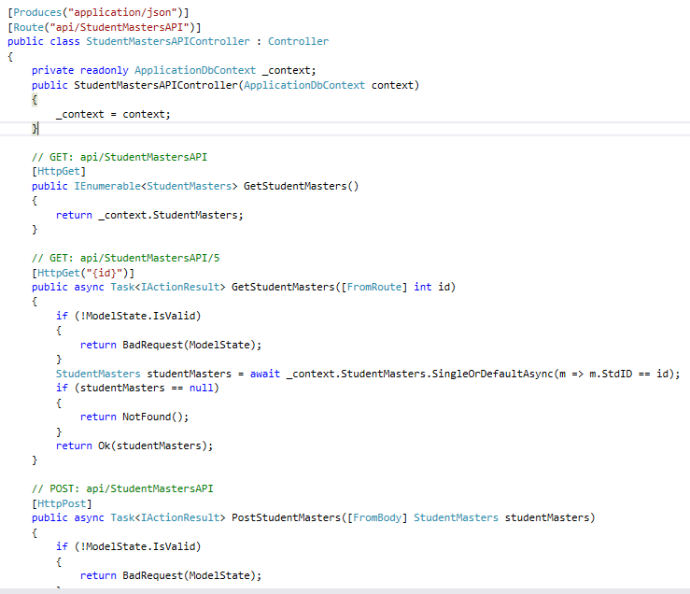Click the last "return BadRequest(ModelState);" statement

pos(171,575)
